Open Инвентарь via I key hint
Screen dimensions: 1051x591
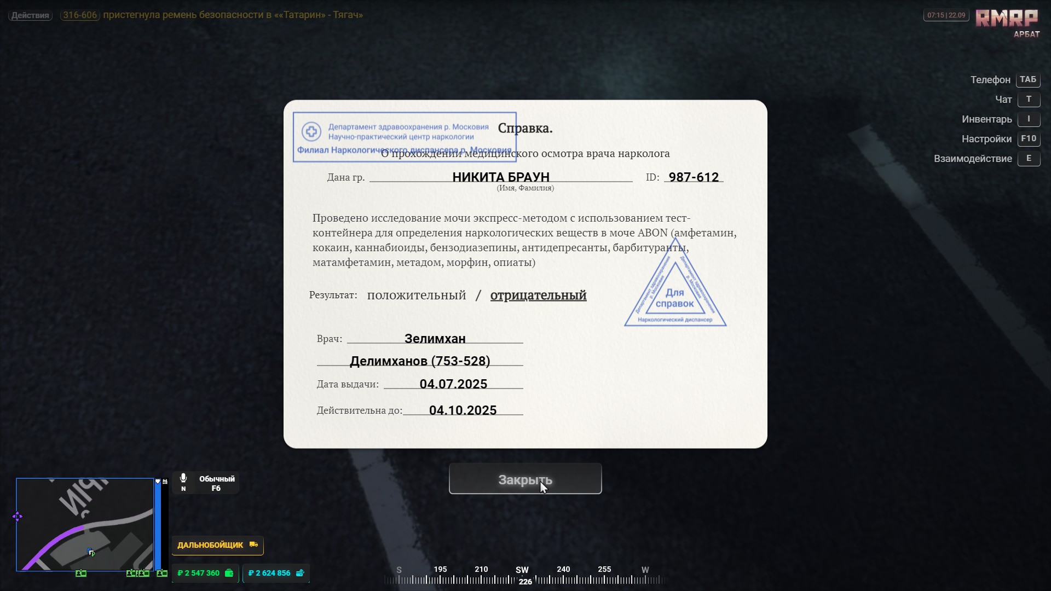[x=1028, y=119]
